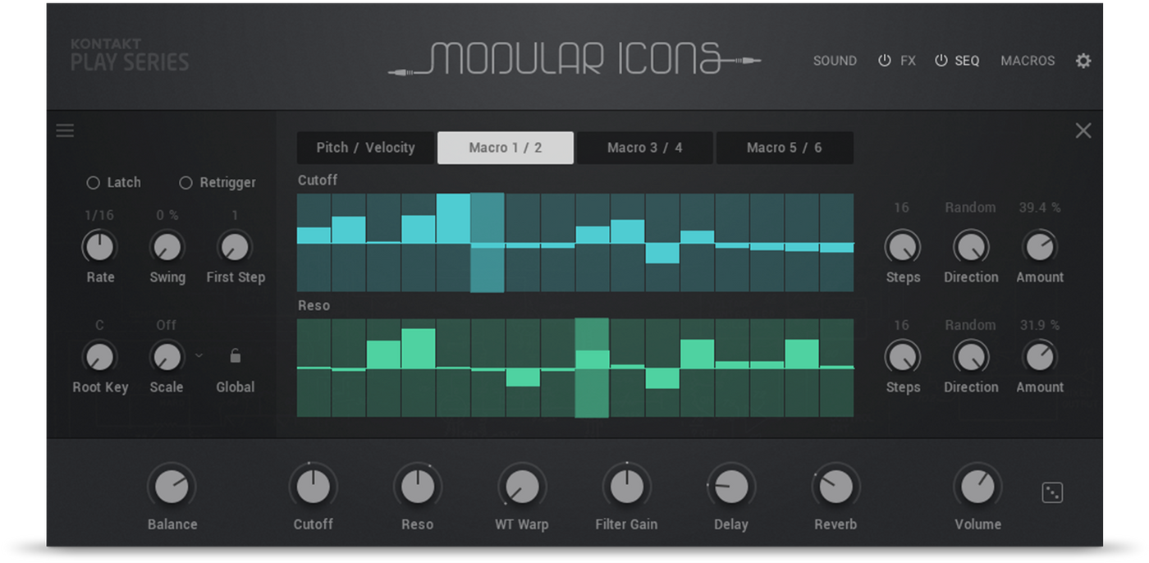
Task: Click the randomize dice icon
Action: tap(1052, 492)
